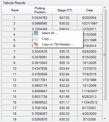Select stage value 630.36
This screenshot has width=109, height=122.
65,108
